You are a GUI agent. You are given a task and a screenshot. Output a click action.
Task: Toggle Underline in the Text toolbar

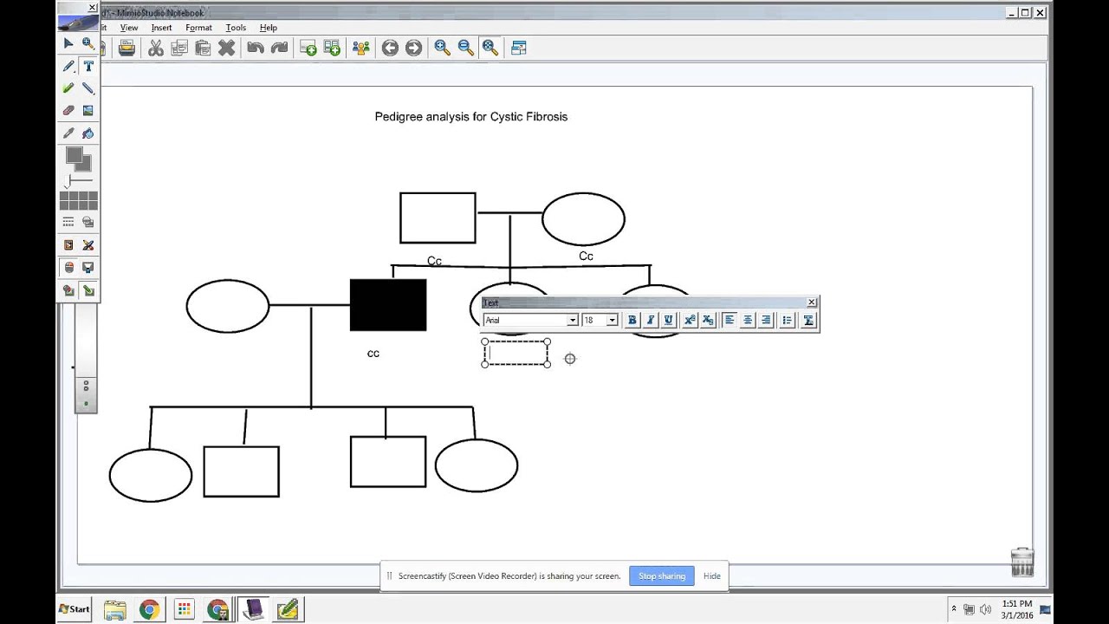click(668, 320)
